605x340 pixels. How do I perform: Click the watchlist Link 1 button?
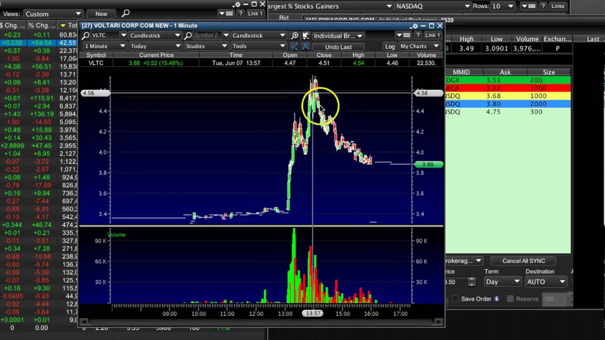[255, 14]
